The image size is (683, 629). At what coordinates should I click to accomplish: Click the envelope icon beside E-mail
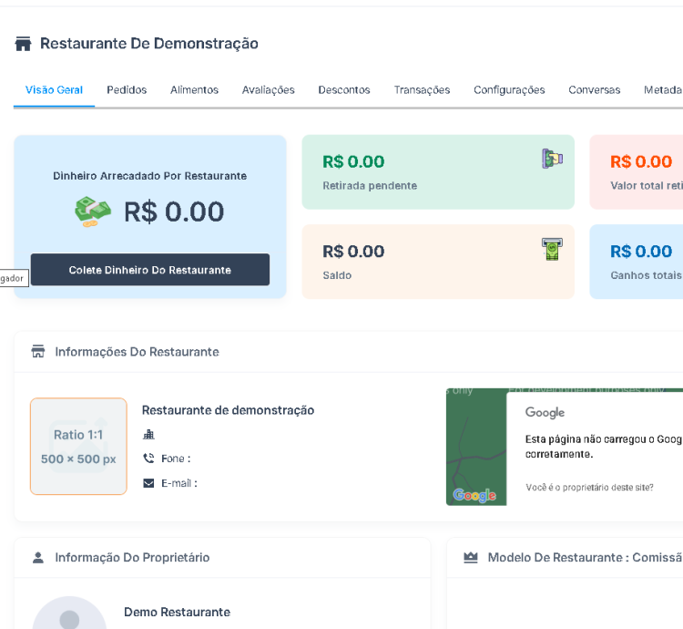(x=148, y=483)
